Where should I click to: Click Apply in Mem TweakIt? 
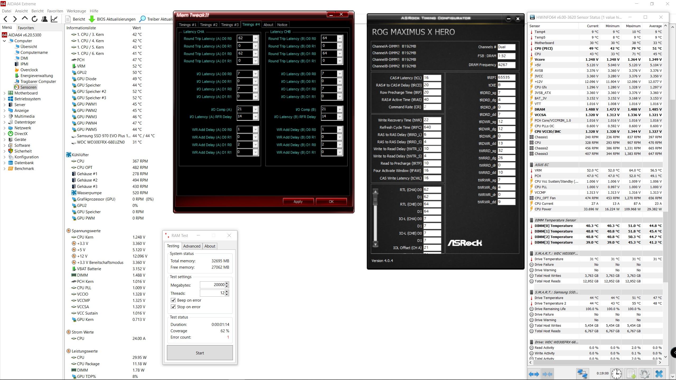click(x=298, y=202)
